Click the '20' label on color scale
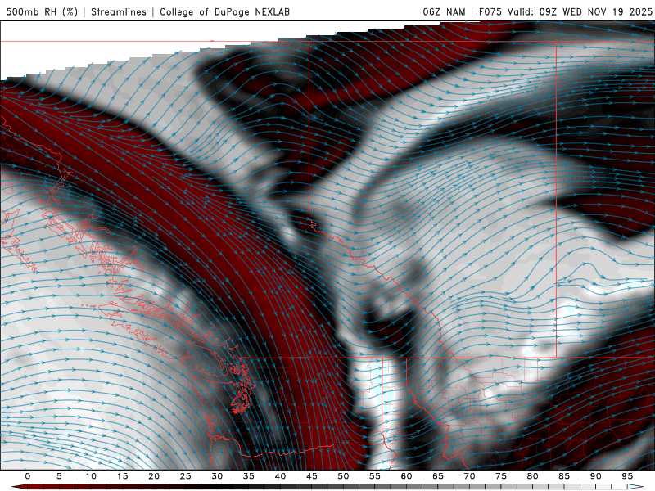 [x=154, y=476]
